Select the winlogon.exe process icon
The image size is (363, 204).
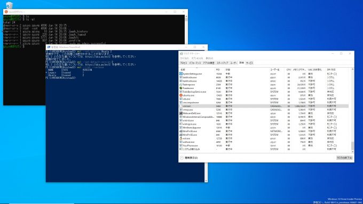[181, 124]
